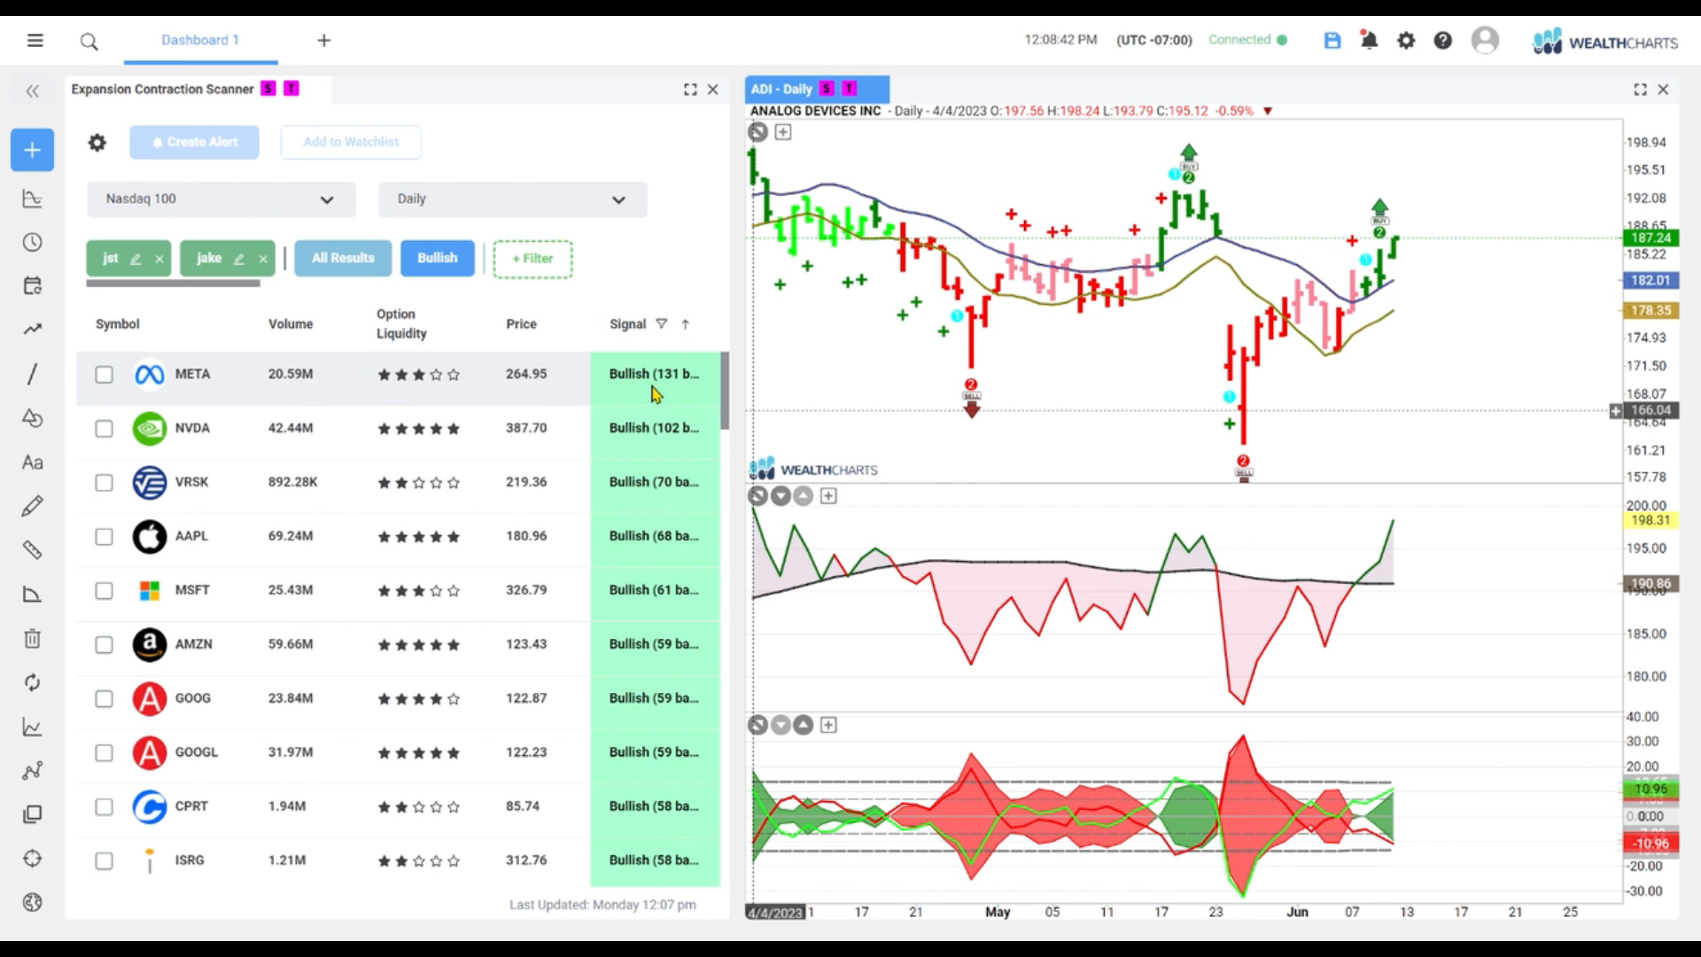The height and width of the screenshot is (957, 1701).
Task: Click the refresh cycle icon in sidebar
Action: [32, 682]
